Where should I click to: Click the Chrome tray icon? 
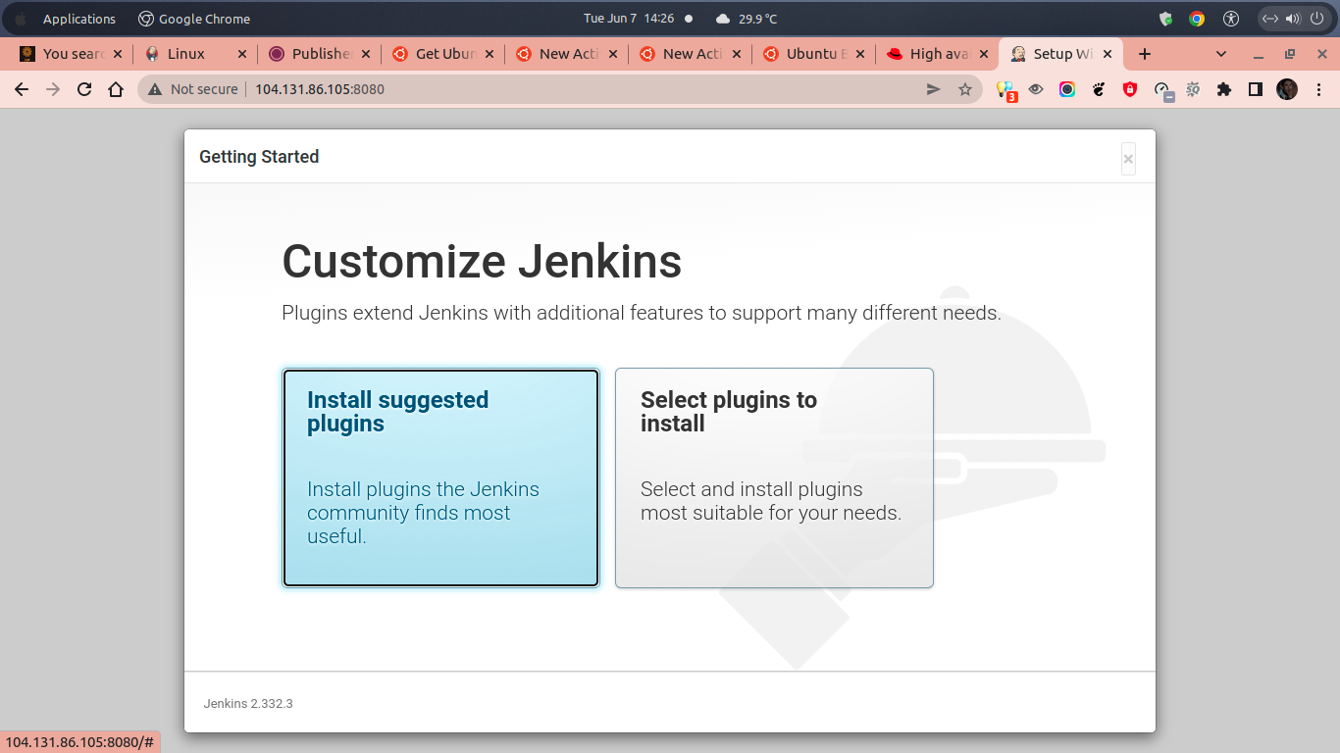pos(1197,19)
